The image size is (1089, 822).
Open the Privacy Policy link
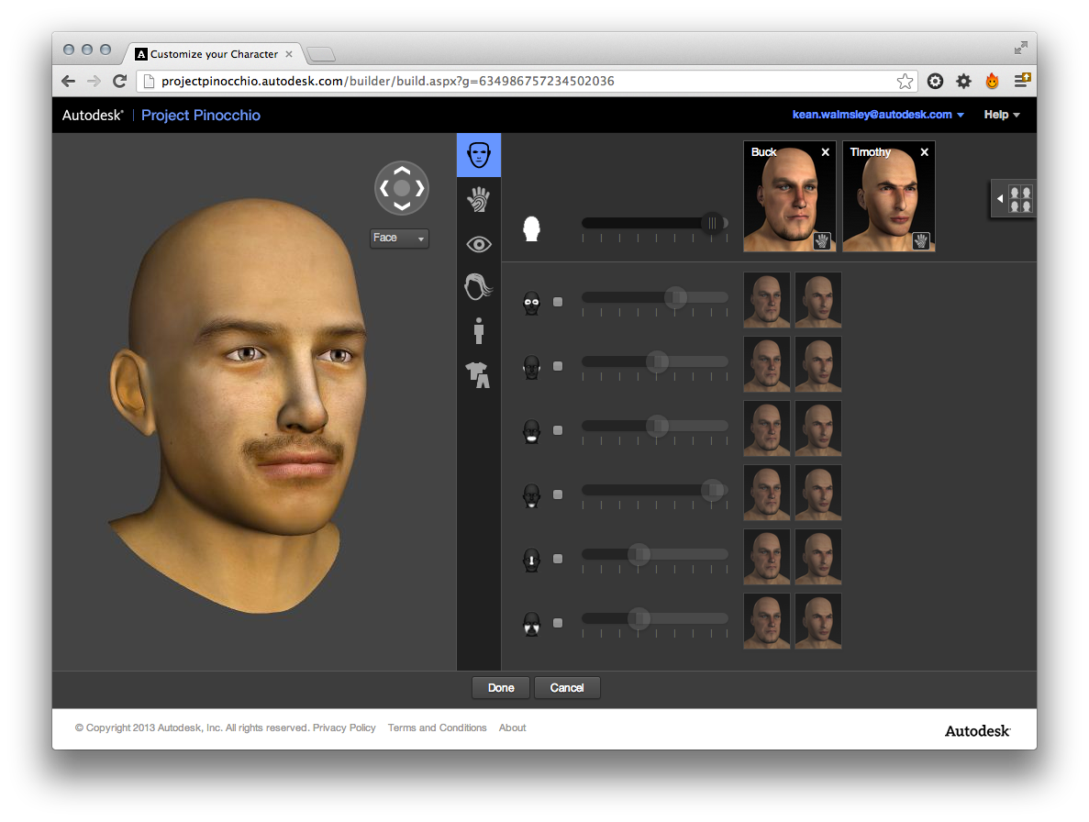click(x=344, y=728)
